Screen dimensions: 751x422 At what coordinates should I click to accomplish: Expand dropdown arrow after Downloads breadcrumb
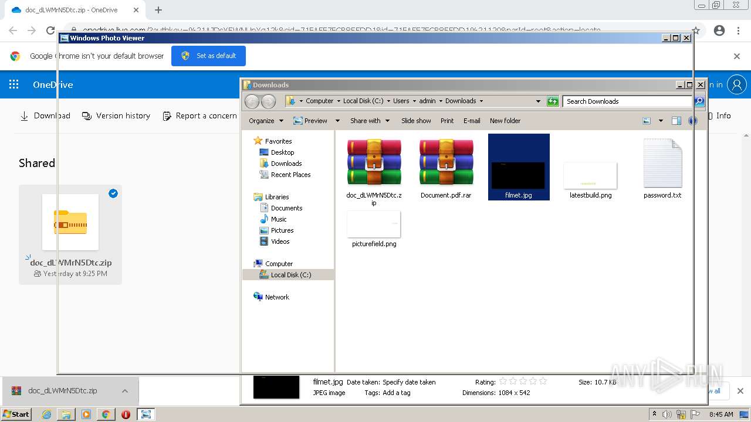coord(481,101)
